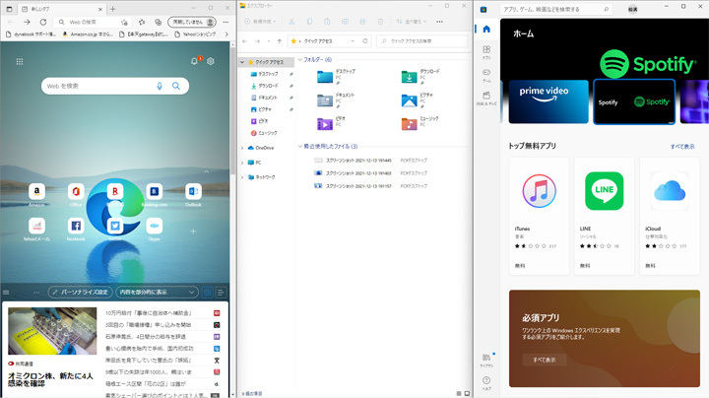Open the content display dropdown on Edge page
Screen dimensions: 709x398
157,293
